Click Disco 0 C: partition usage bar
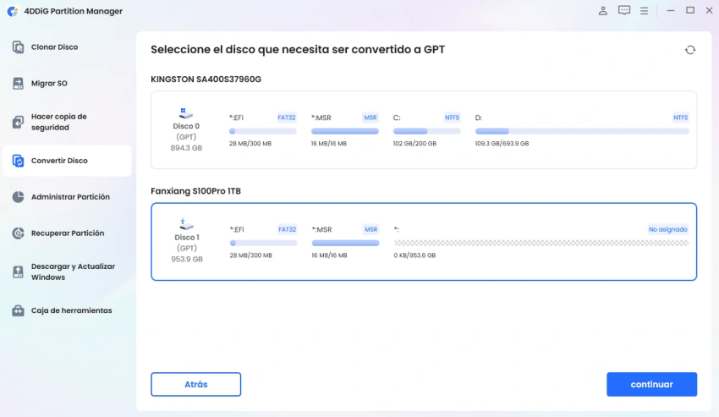719x417 pixels. [x=426, y=131]
